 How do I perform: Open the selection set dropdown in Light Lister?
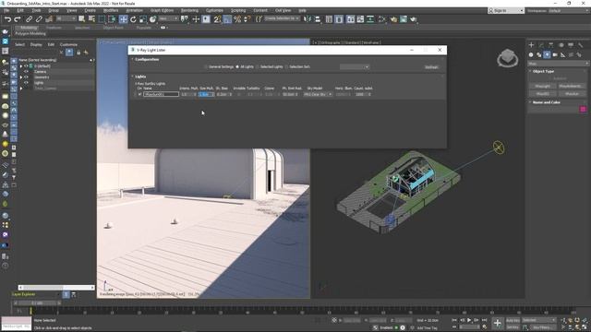[355, 67]
